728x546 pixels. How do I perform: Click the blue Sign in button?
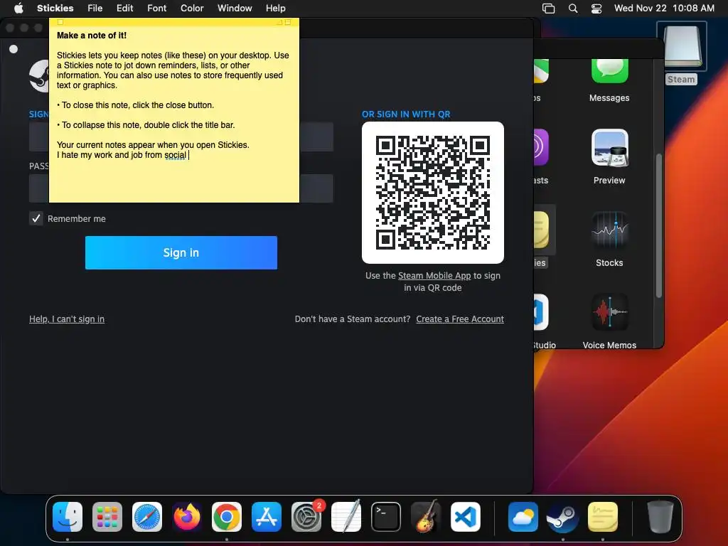[x=181, y=252]
